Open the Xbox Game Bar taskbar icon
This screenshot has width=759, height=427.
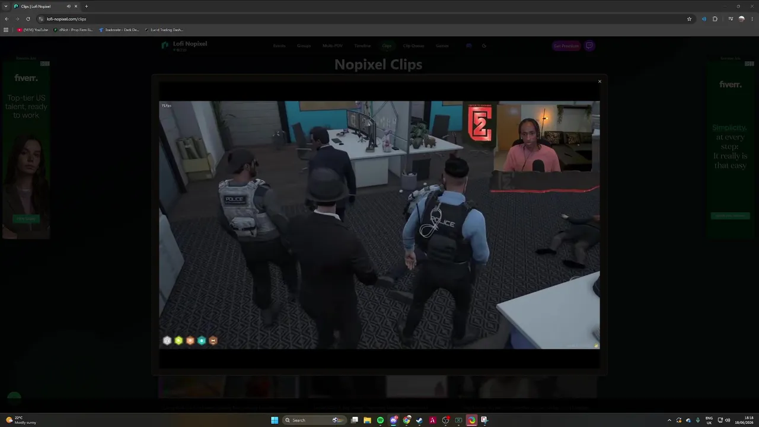[x=458, y=420]
